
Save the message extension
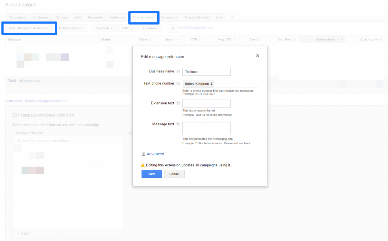coord(151,174)
